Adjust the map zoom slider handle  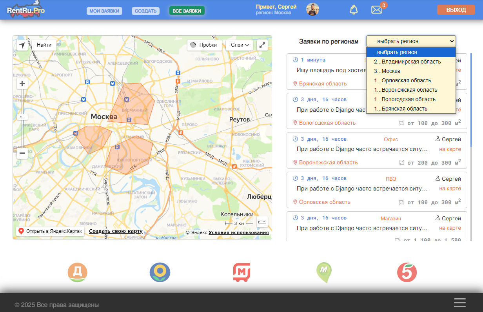[22, 117]
